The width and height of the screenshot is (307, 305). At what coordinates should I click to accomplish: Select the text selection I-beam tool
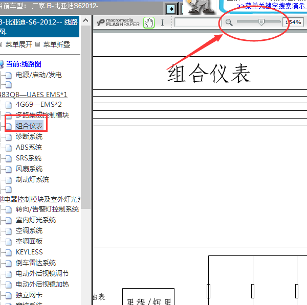tap(163, 22)
